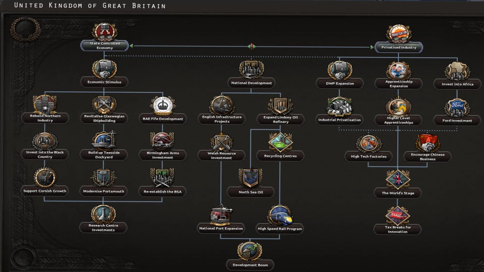
Task: Select the Industrial Privatisation money icon
Action: 339,107
